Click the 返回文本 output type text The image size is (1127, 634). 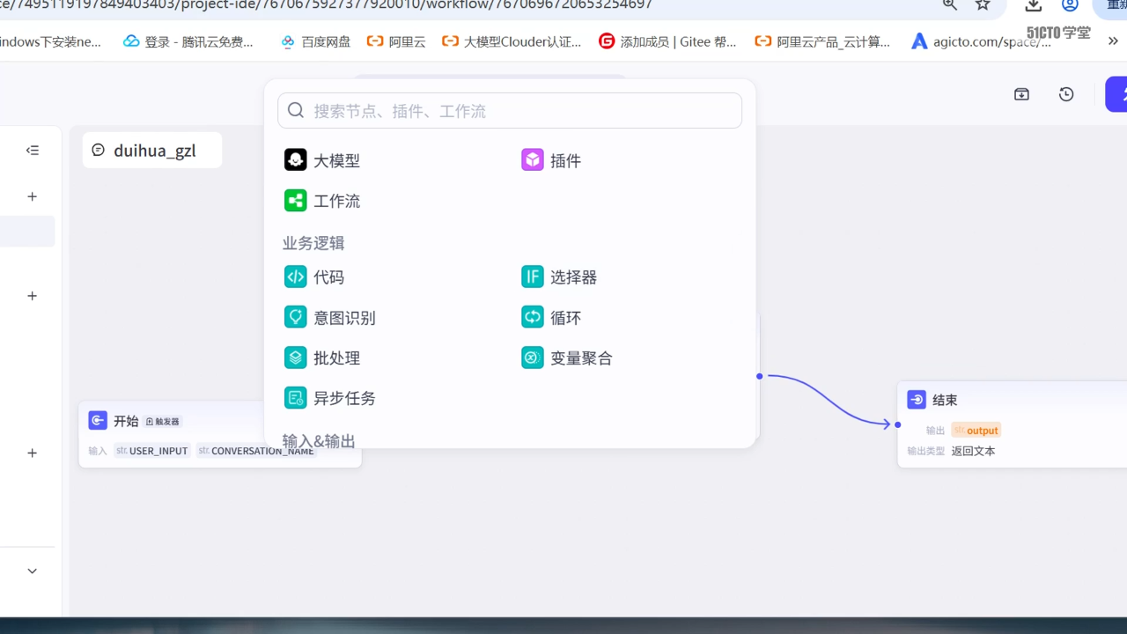973,451
